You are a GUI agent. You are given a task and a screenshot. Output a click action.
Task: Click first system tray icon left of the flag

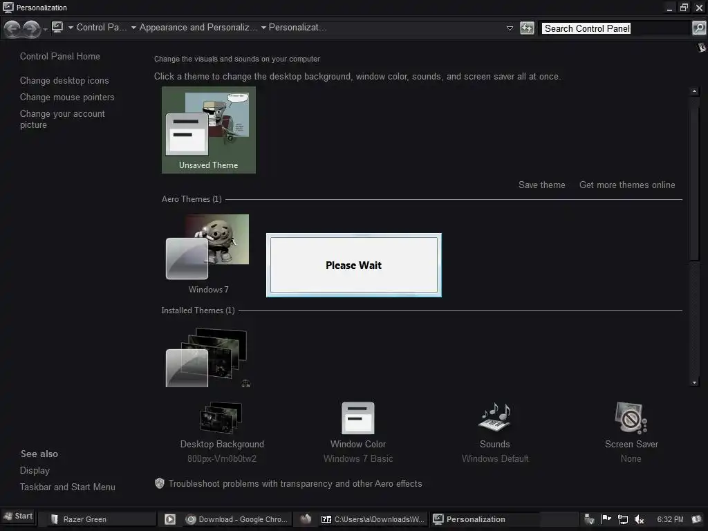point(589,519)
